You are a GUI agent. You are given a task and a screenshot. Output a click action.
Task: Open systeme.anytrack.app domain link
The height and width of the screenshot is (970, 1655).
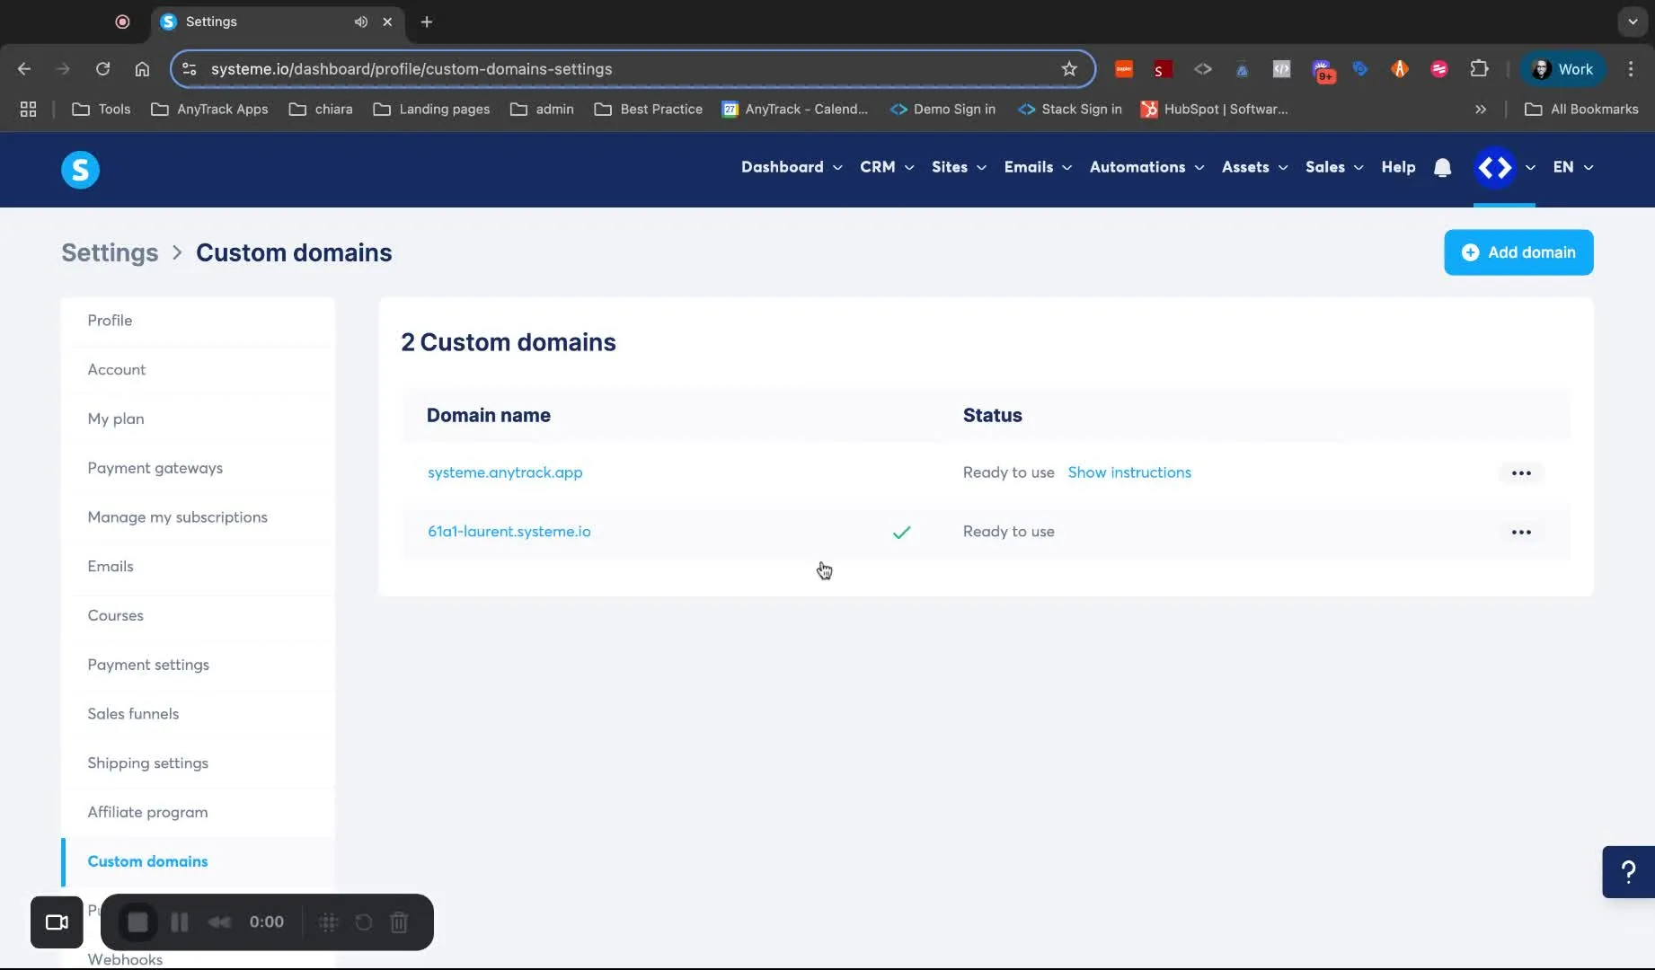point(505,472)
